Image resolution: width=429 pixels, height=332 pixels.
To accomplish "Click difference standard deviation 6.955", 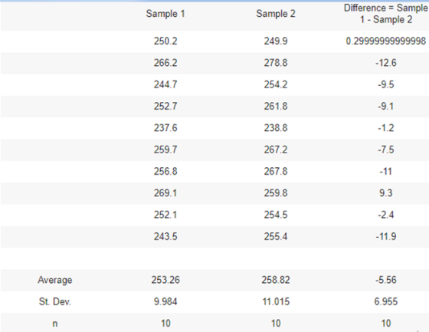I will click(386, 301).
